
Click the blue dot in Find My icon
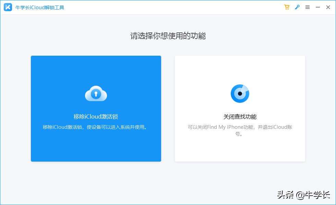[240, 93]
